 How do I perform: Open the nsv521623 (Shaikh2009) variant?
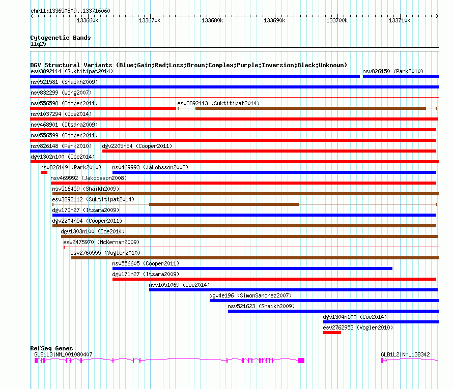coord(333,311)
